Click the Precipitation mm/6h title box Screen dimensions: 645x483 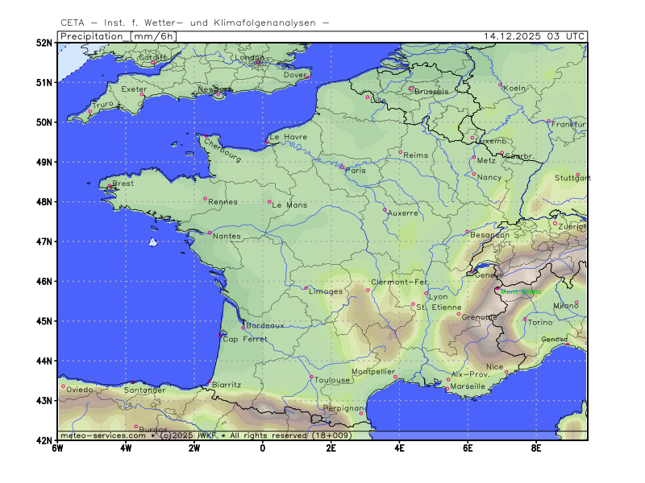pos(118,36)
